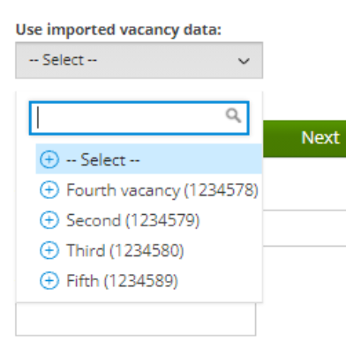The image size is (346, 340).
Task: Click the partly hidden row right of Second option
Action: click(x=305, y=228)
